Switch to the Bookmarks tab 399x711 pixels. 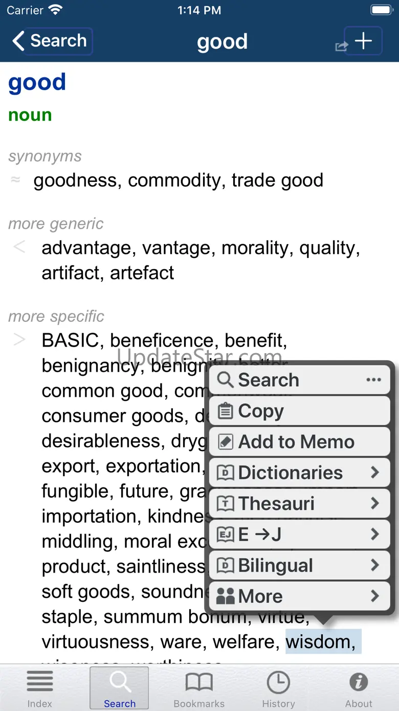(199, 688)
